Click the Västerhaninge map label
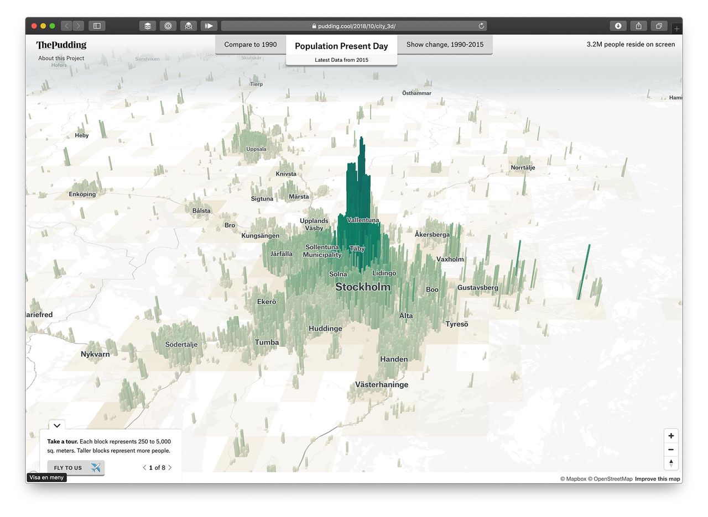 click(382, 384)
